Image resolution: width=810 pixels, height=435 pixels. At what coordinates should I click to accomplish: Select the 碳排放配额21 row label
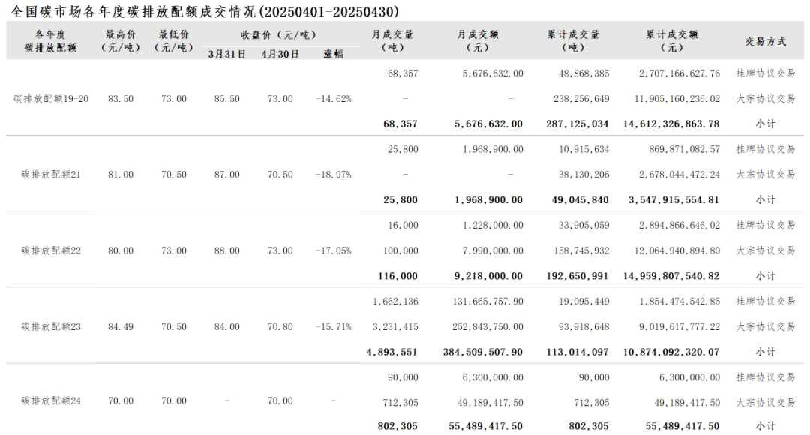51,175
